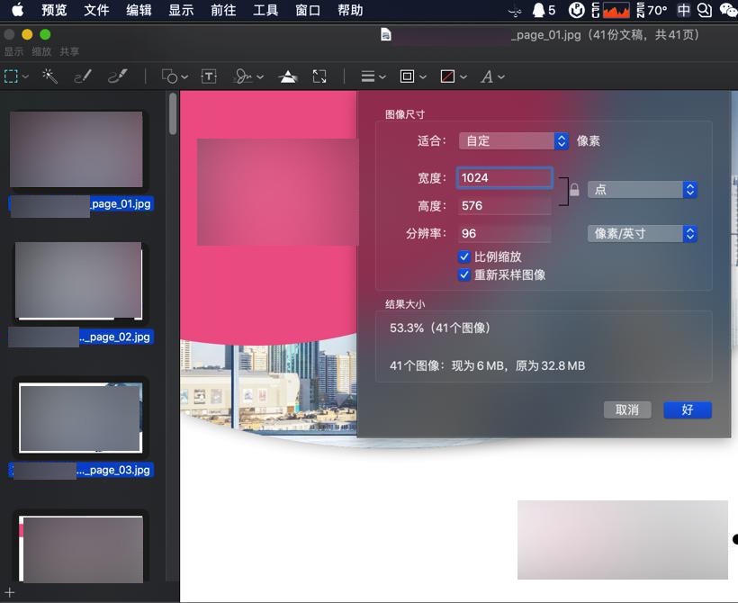Click the WeChat menu bar icon

coord(728,10)
